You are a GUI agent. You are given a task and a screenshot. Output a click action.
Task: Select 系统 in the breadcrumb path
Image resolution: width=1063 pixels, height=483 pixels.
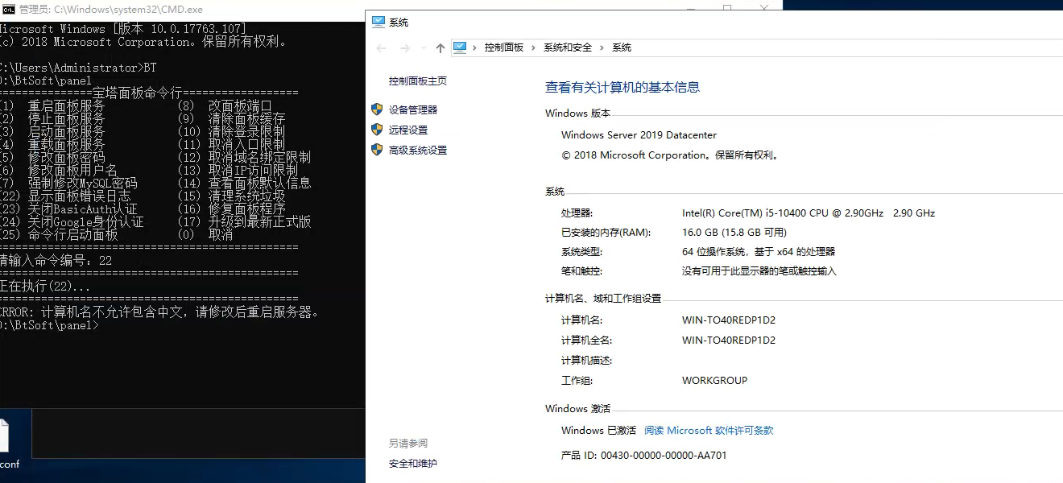(622, 47)
